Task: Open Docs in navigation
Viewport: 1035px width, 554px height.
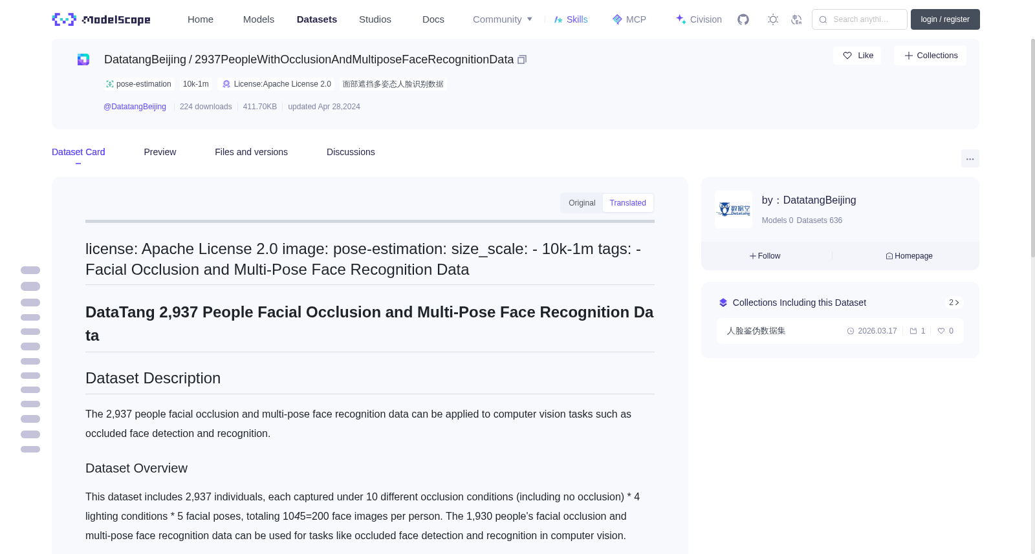Action: pyautogui.click(x=433, y=19)
